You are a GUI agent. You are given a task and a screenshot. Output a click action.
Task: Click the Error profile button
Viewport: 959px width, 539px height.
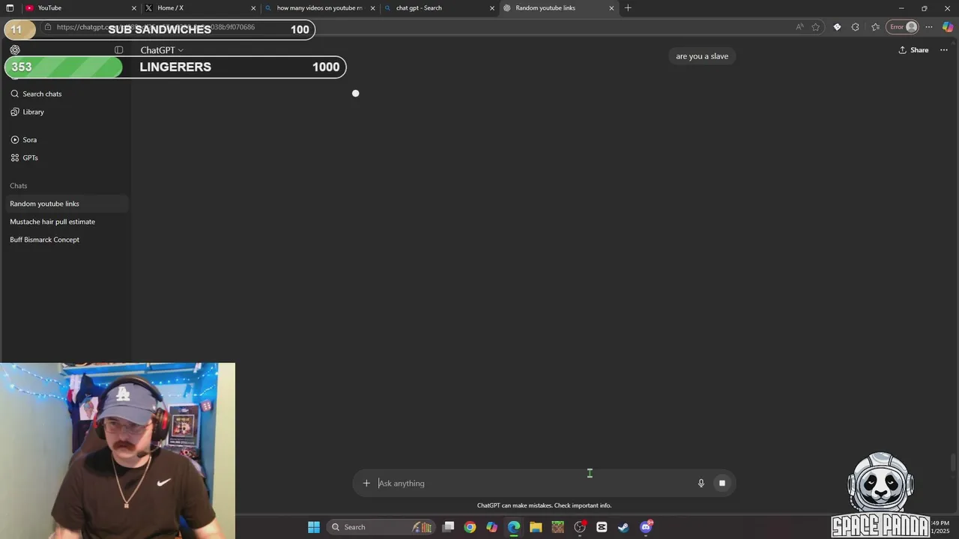click(x=903, y=27)
